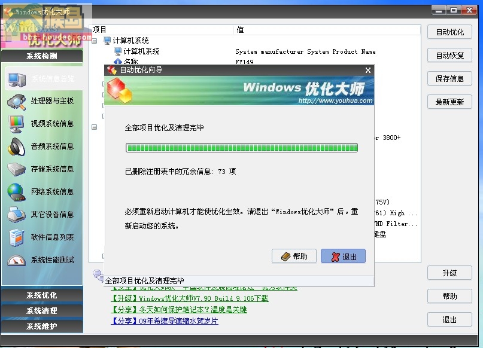Viewport: 483px width, 348px height.
Task: Click 自动恢复 button
Action: coord(449,56)
